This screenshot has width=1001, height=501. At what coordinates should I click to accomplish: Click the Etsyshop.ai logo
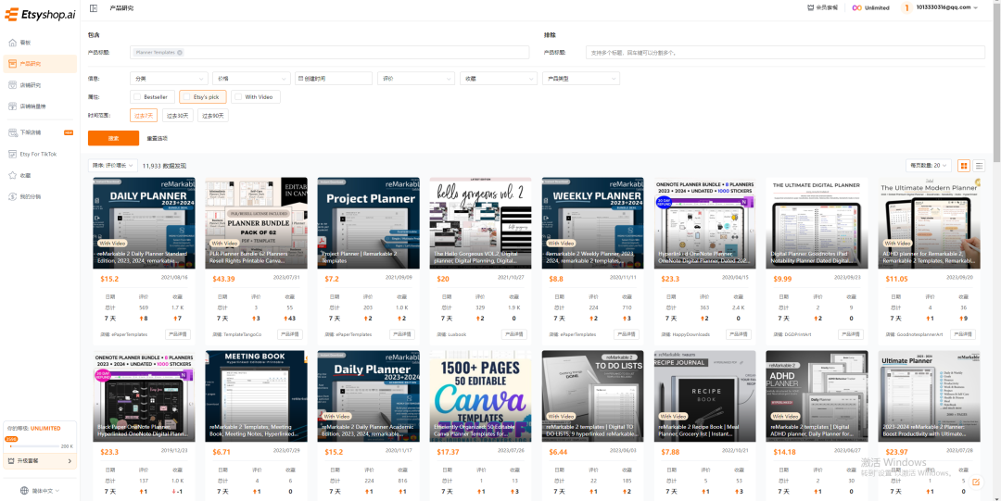[x=40, y=15]
